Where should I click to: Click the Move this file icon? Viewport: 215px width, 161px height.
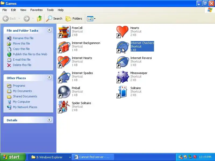(9, 43)
